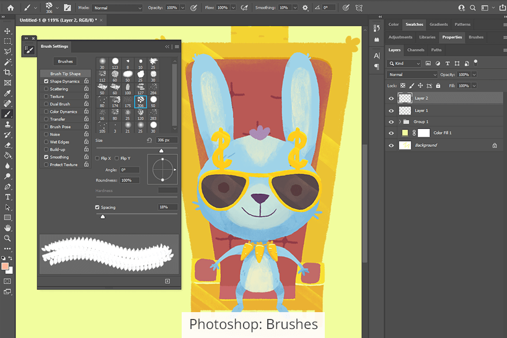Image resolution: width=507 pixels, height=338 pixels.
Task: Select the Eyedropper tool
Action: [x=7, y=93]
